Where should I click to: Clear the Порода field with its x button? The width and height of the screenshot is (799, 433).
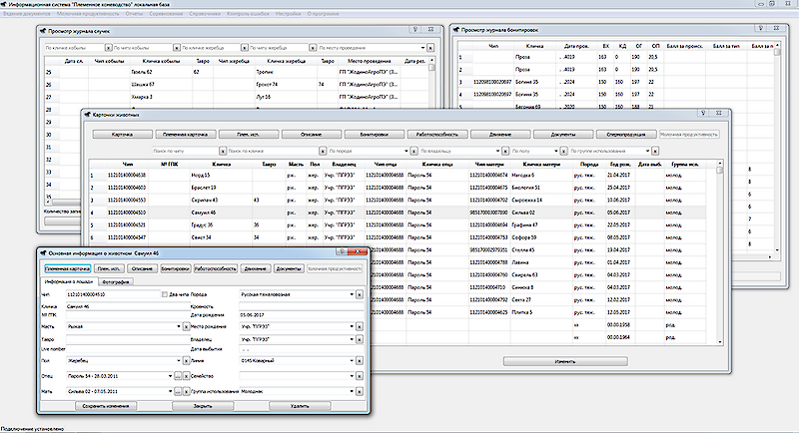(360, 294)
